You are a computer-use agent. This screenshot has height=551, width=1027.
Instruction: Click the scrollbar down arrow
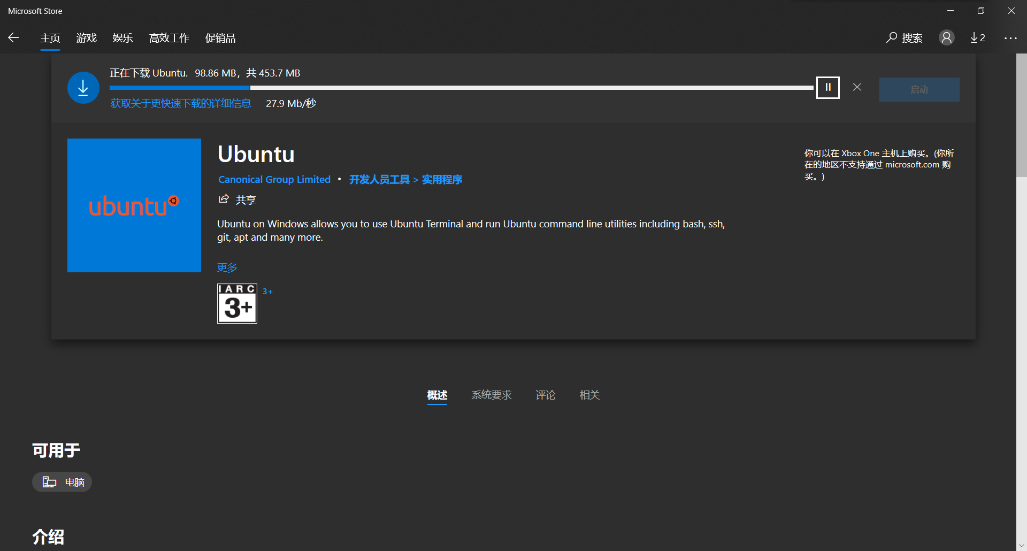click(1022, 546)
